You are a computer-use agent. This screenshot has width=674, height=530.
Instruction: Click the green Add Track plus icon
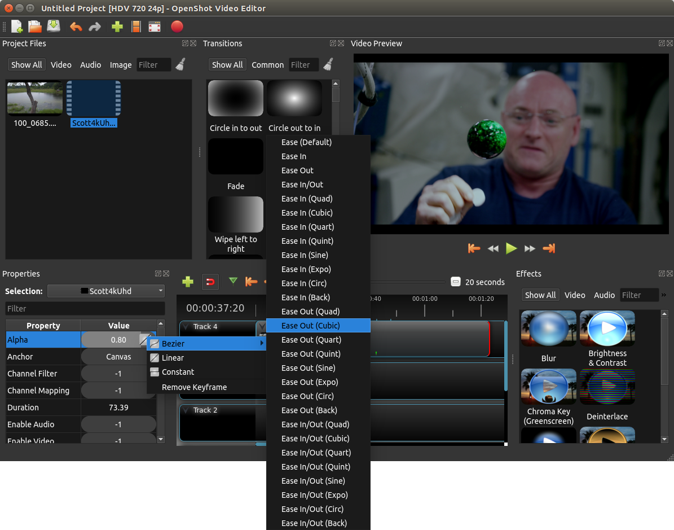tap(188, 282)
